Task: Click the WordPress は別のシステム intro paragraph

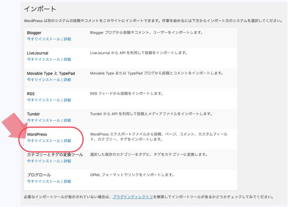Action: coord(154,21)
